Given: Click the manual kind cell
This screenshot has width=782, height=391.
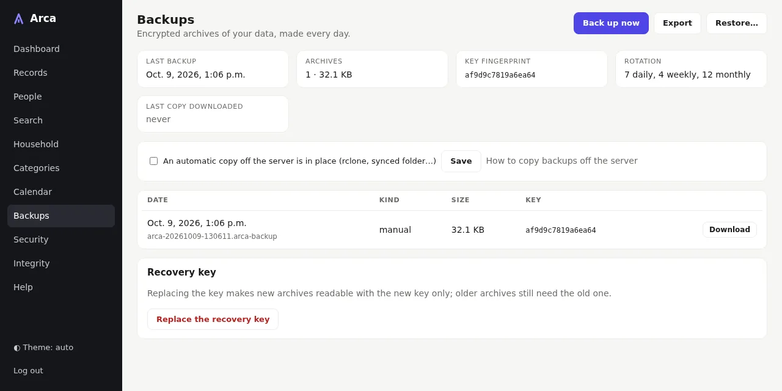Looking at the screenshot, I should click(395, 230).
